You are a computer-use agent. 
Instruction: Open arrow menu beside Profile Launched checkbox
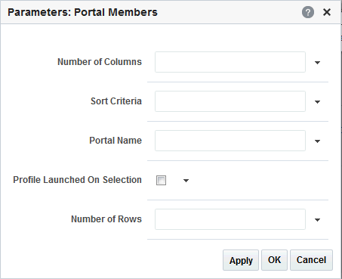pyautogui.click(x=186, y=180)
